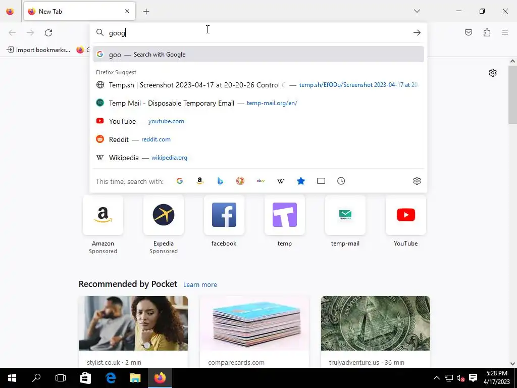Select 'goo — Search with Google' suggestion
Viewport: 517px width, 388px height.
point(258,55)
